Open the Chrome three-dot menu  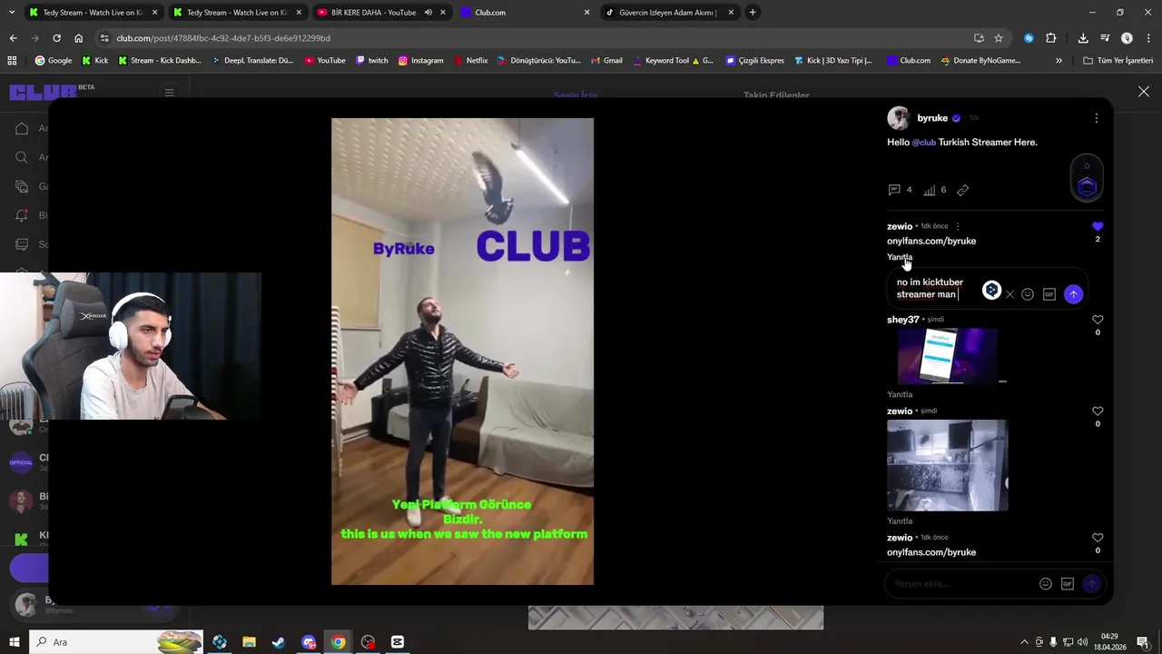pyautogui.click(x=1147, y=38)
